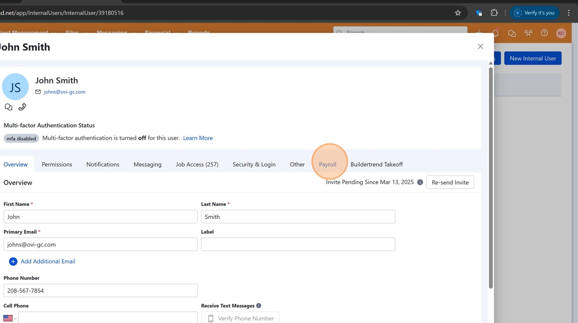Viewport: 578px width, 323px height.
Task: Click the header Search box
Action: click(400, 31)
